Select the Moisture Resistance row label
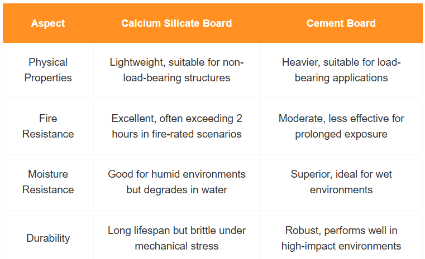 point(48,182)
